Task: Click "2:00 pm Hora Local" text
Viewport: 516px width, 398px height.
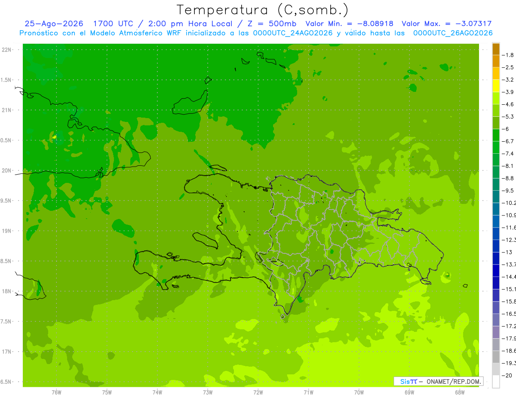Action: [x=190, y=24]
